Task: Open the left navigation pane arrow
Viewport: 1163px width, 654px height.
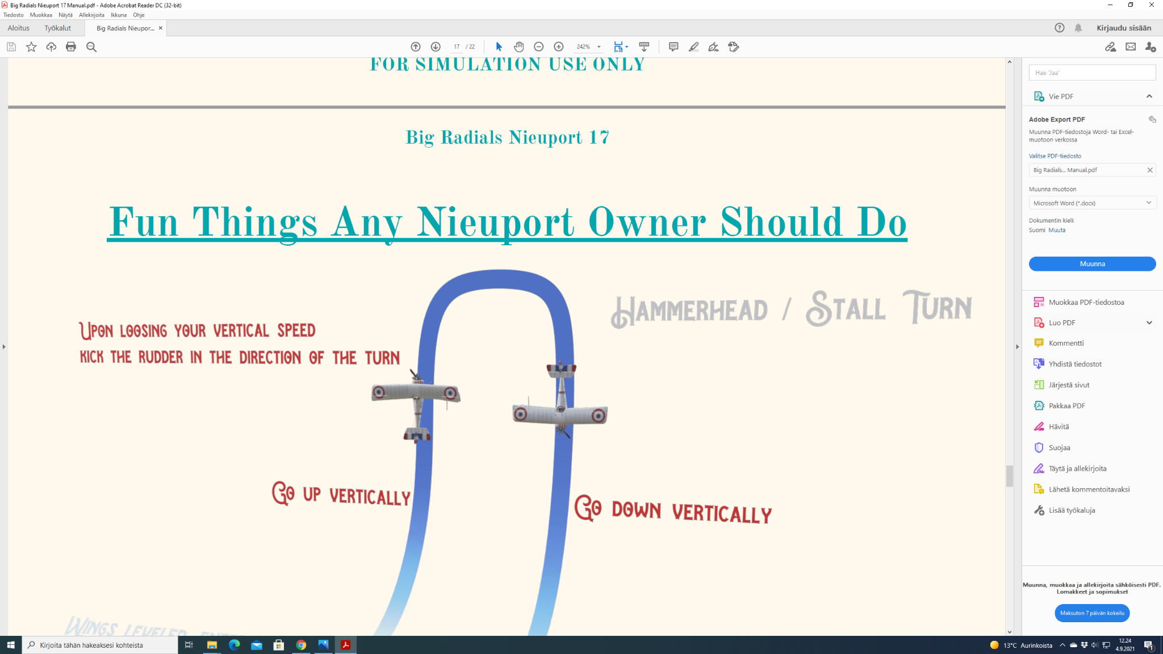Action: click(x=4, y=346)
